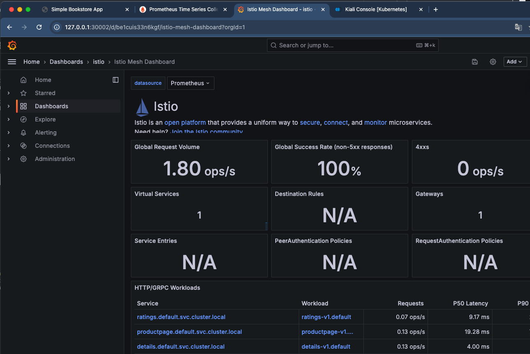530x354 pixels.
Task: Open productpage.default.svc.cluster.local service link
Action: pyautogui.click(x=189, y=332)
